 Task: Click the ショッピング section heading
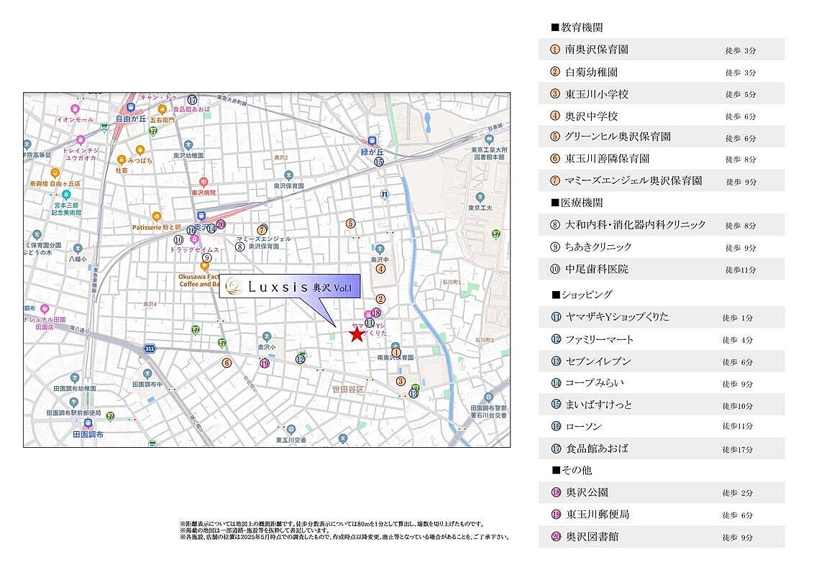581,295
